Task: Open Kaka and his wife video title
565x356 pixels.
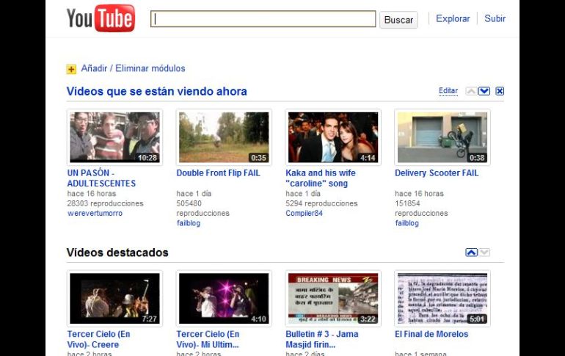Action: pos(321,178)
